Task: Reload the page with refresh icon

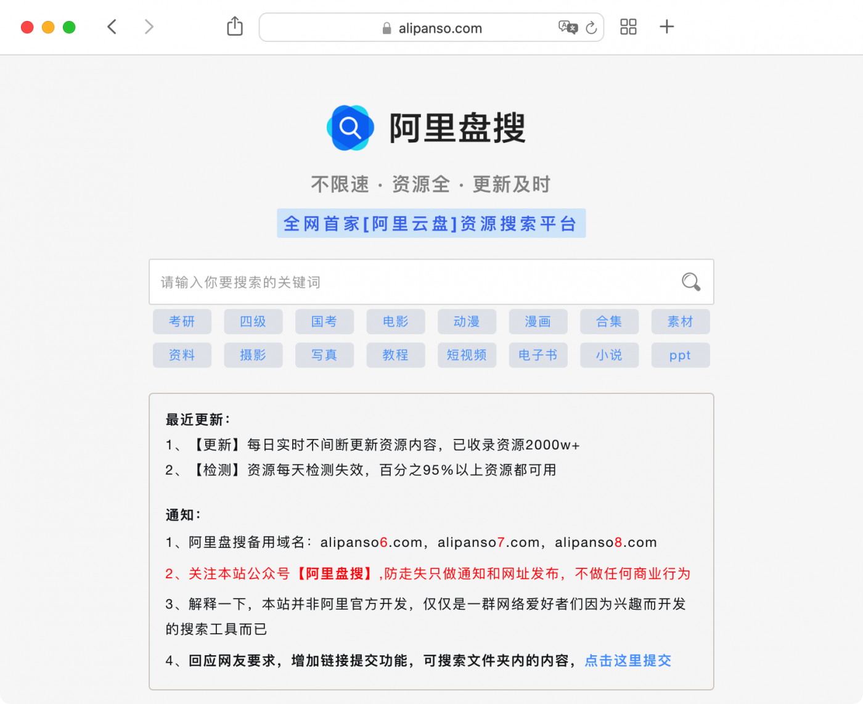Action: point(591,27)
